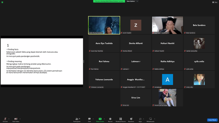Click the shared slide presentation area
Viewport: 219px width, 123px height.
point(42,61)
